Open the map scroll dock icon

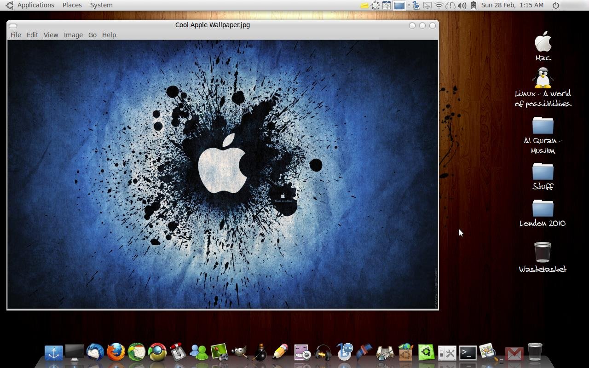pyautogui.click(x=385, y=353)
